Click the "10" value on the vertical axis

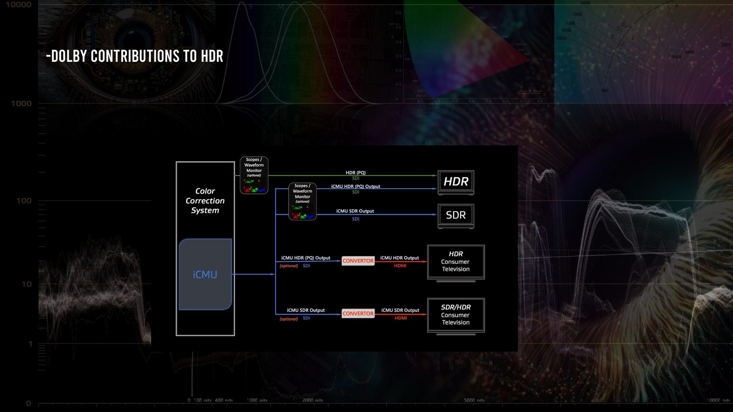point(27,284)
